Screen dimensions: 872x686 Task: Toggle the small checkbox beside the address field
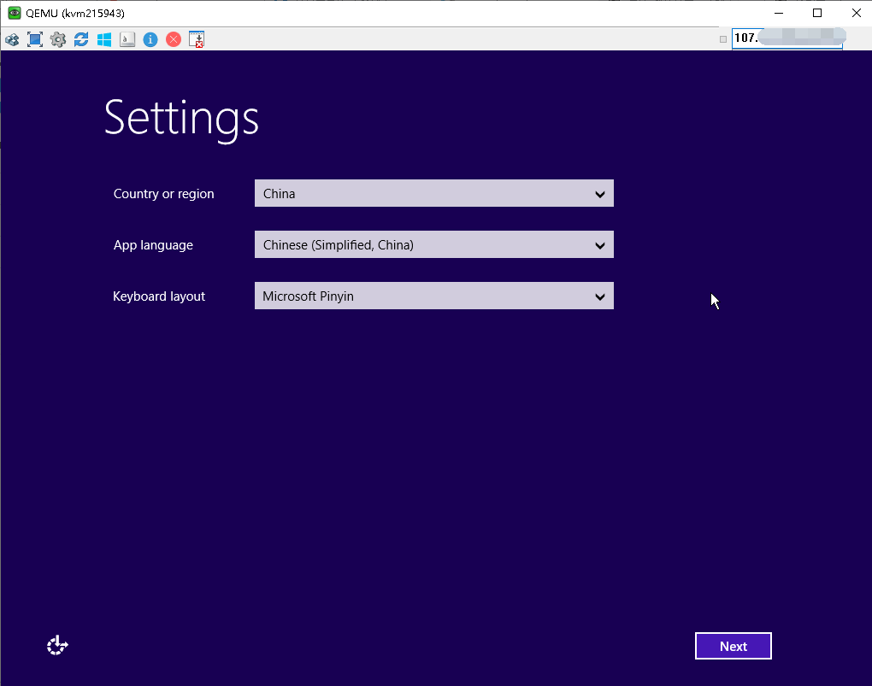723,39
